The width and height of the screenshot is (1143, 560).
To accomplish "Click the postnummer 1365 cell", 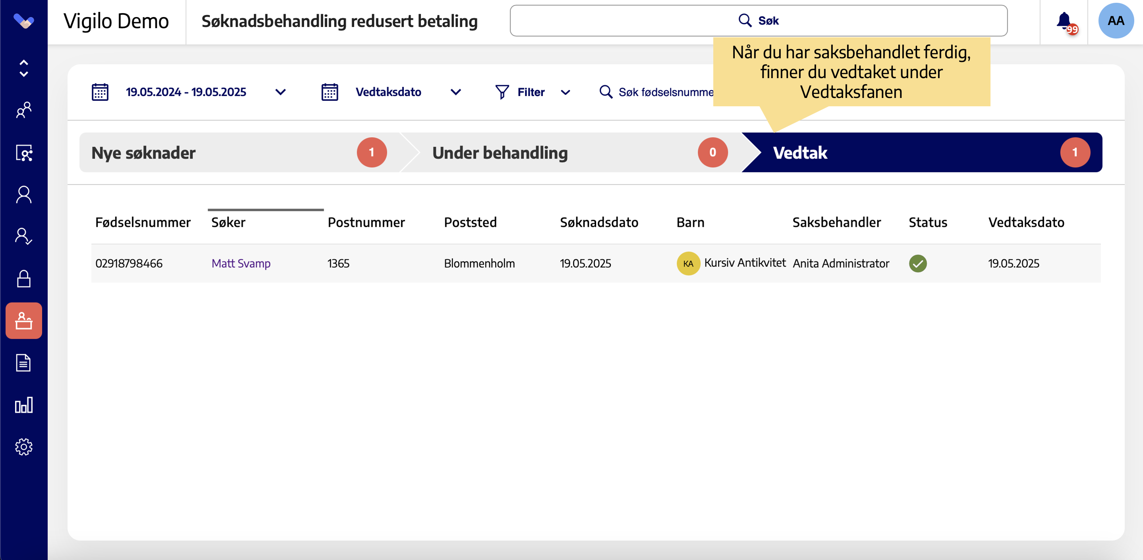I will [x=338, y=264].
